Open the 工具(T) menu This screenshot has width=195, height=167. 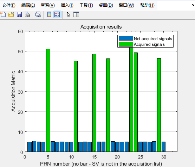point(86,5)
